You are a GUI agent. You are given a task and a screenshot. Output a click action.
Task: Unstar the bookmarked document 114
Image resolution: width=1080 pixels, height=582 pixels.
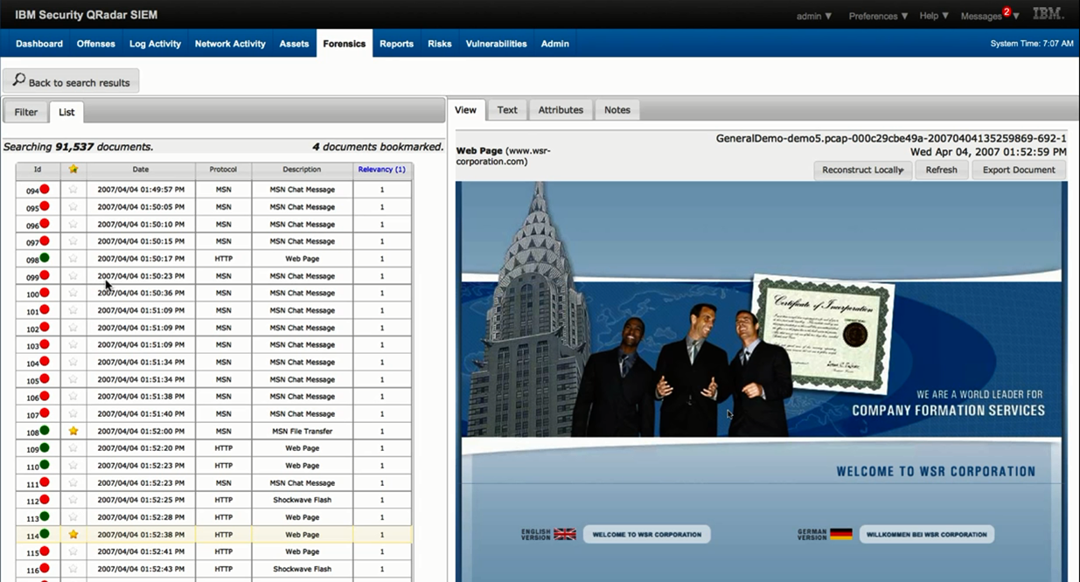click(x=73, y=534)
